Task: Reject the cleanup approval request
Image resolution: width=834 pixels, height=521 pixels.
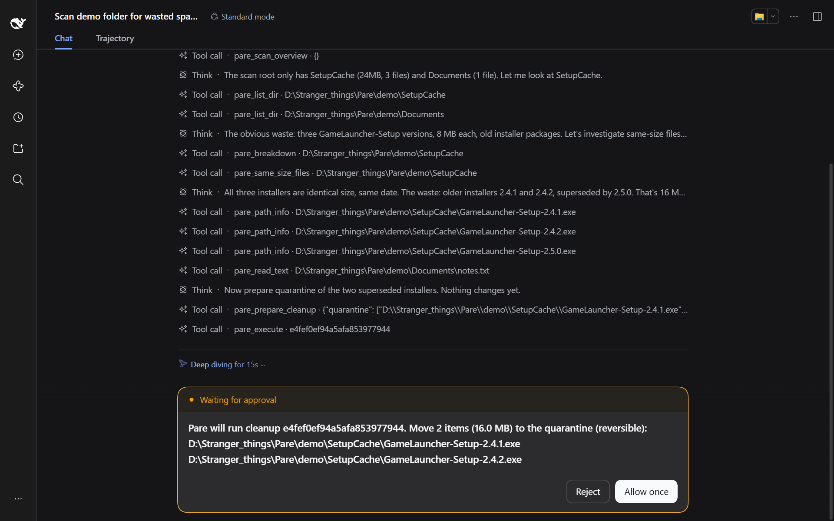Action: pos(588,491)
